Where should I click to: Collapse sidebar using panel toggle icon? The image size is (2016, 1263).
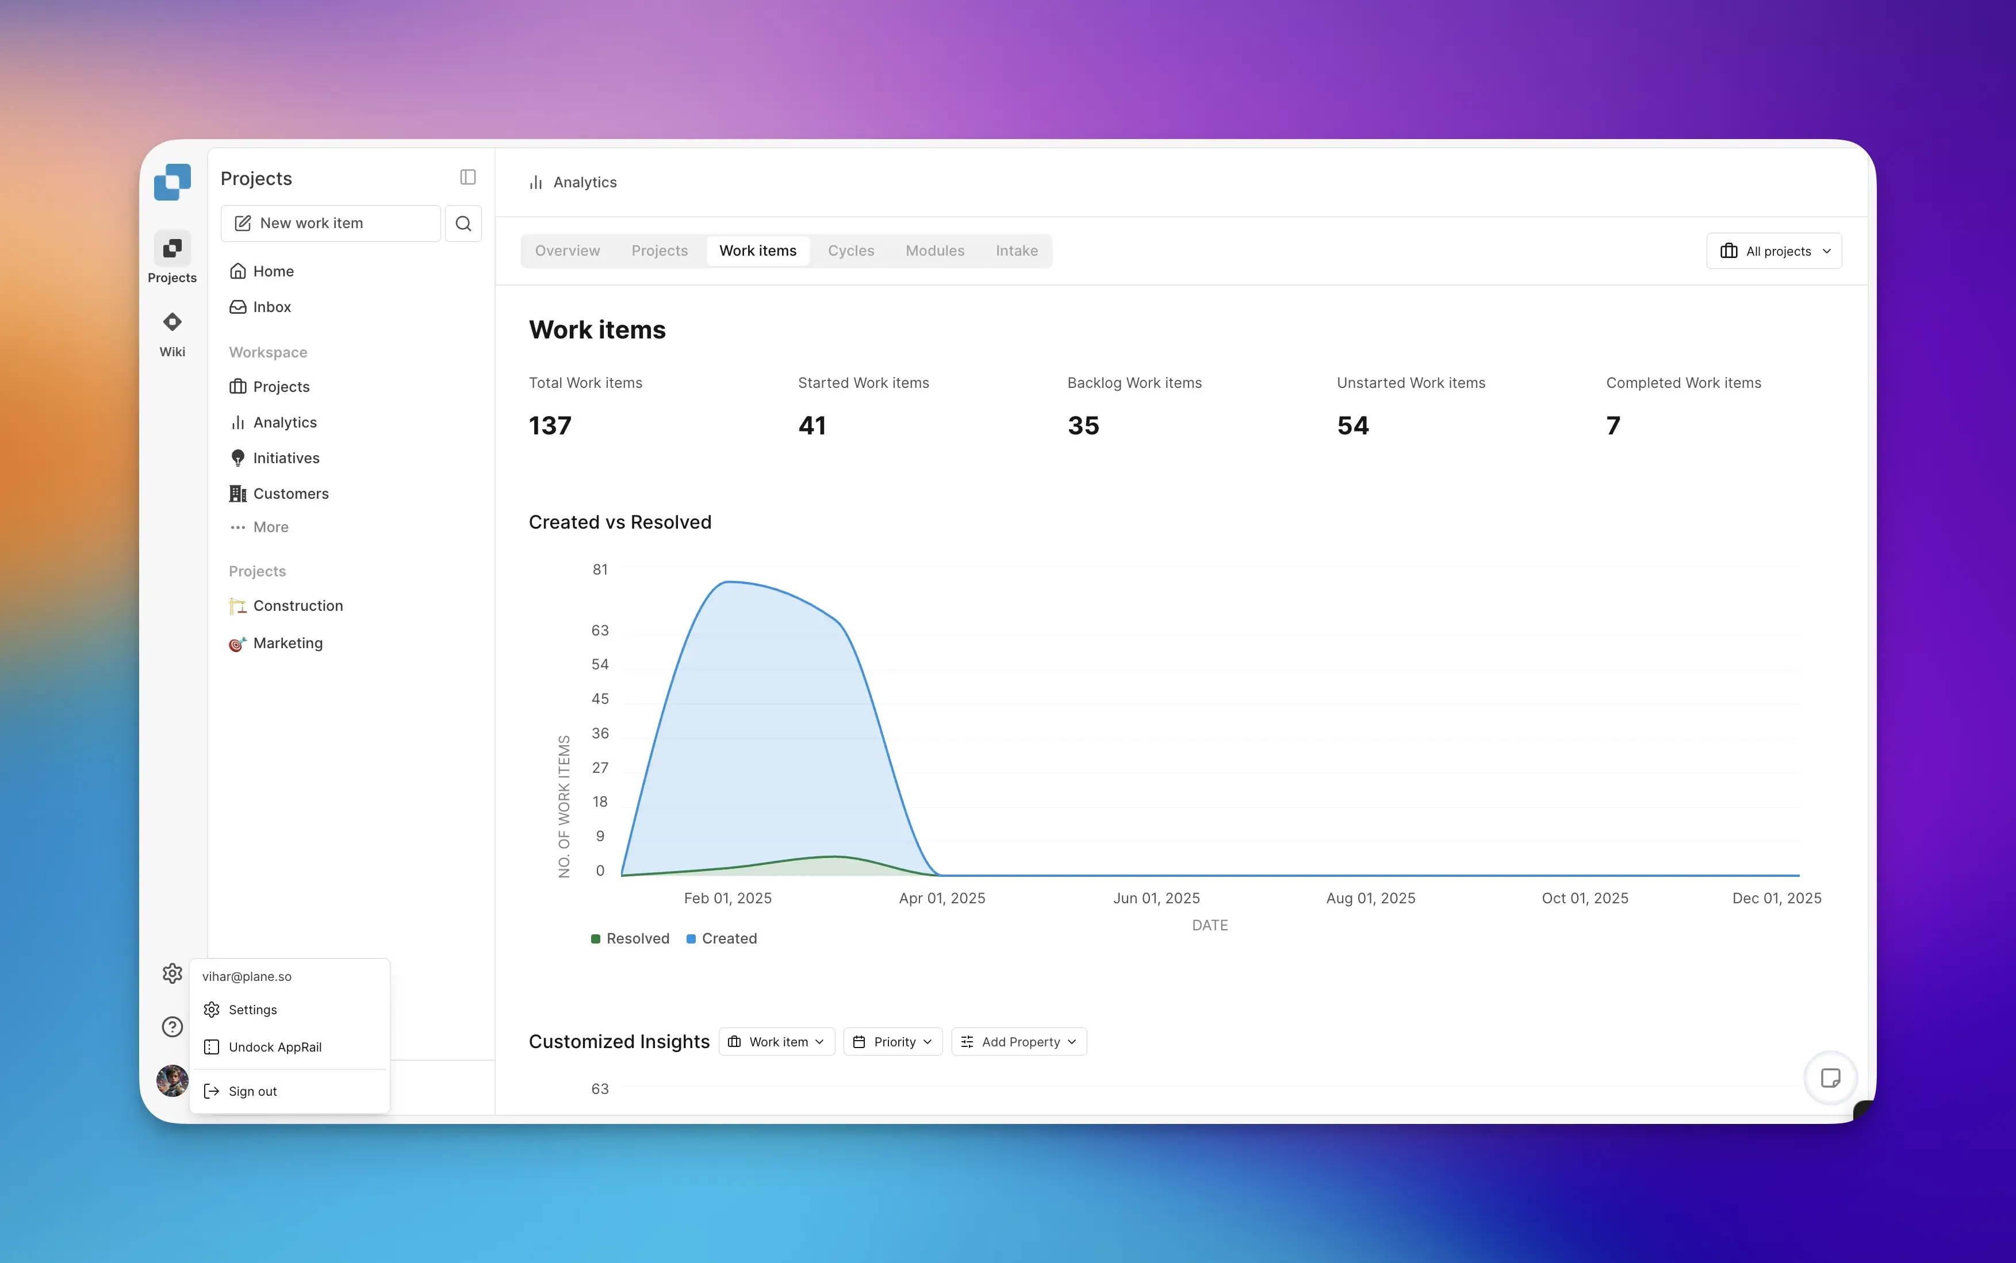467,177
